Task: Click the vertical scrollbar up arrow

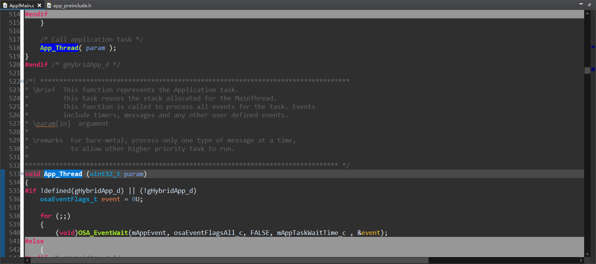Action: (587, 13)
